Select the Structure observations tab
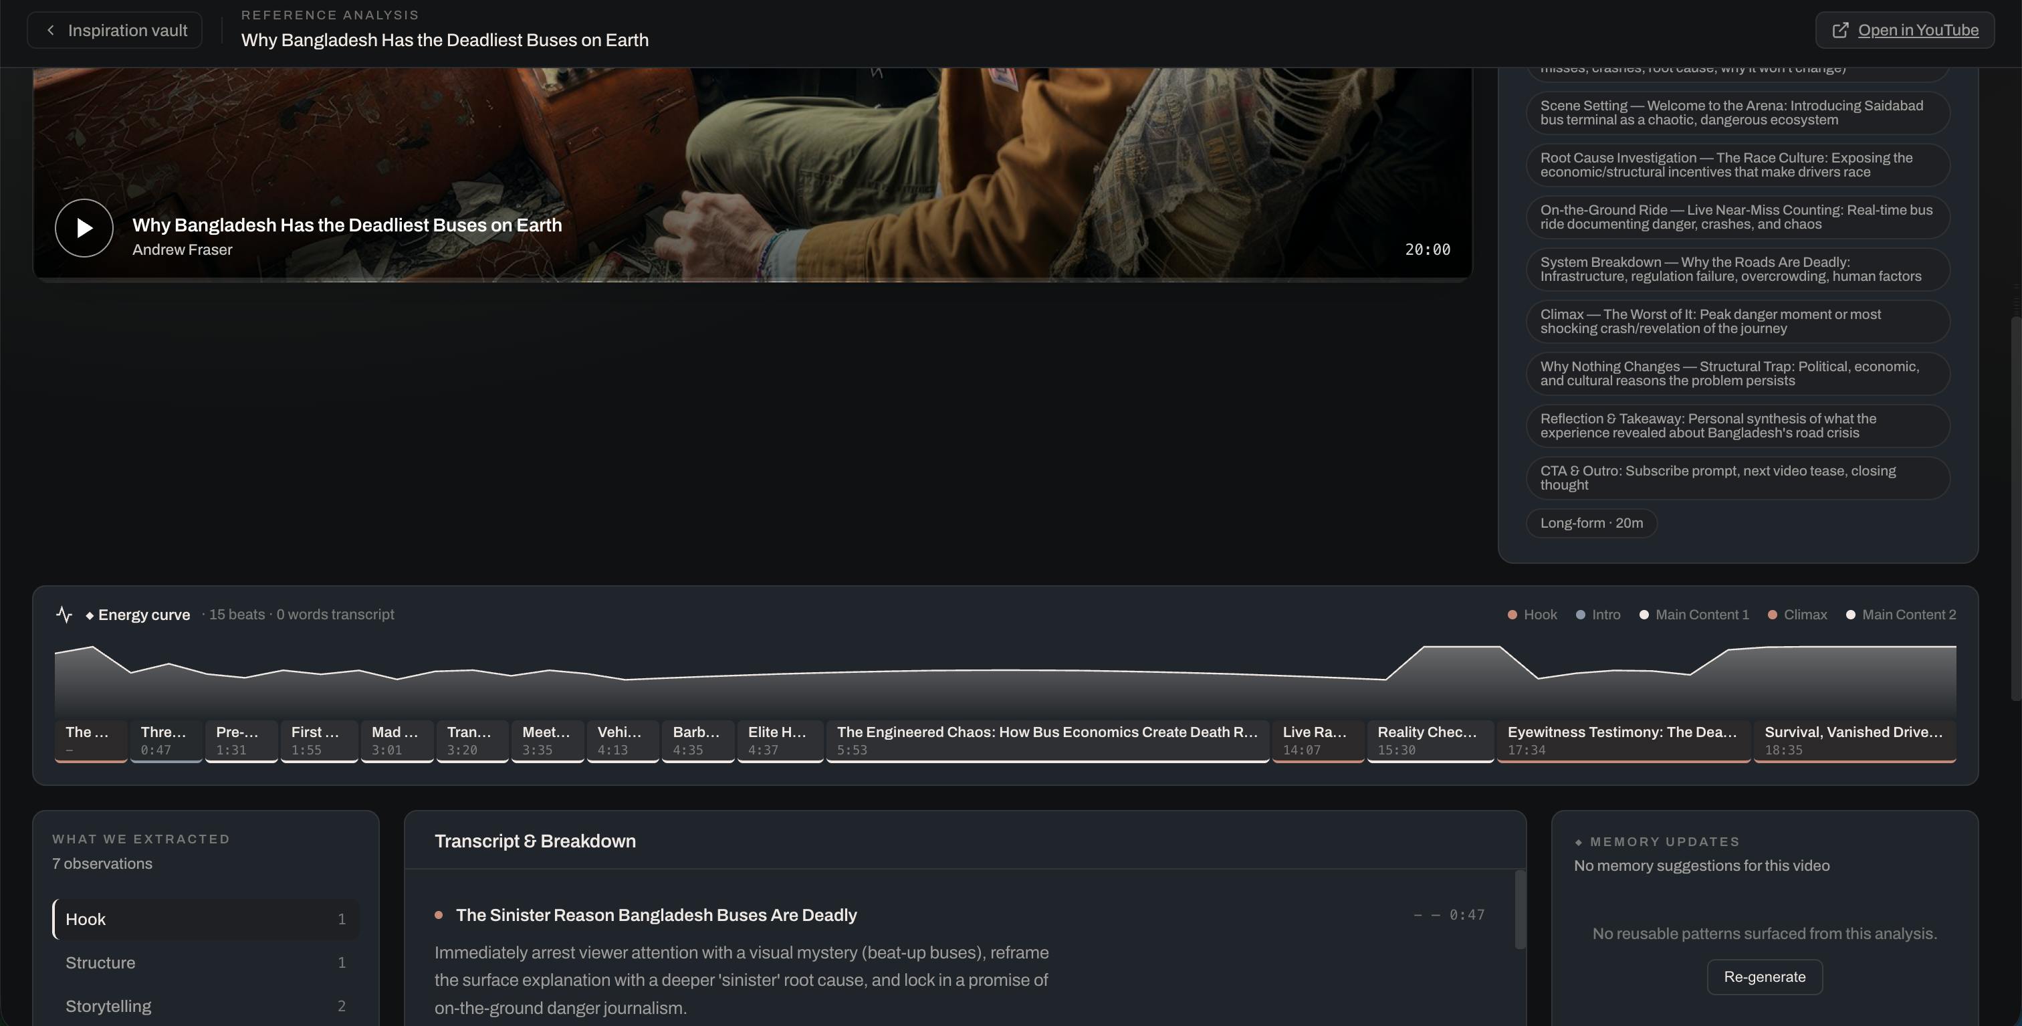 pos(206,962)
